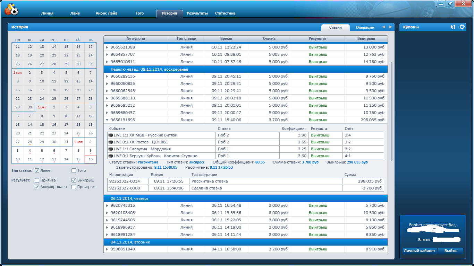Image resolution: width=474 pixels, height=266 pixels.
Task: Click the right arrow next to Операции
Action: (x=390, y=27)
